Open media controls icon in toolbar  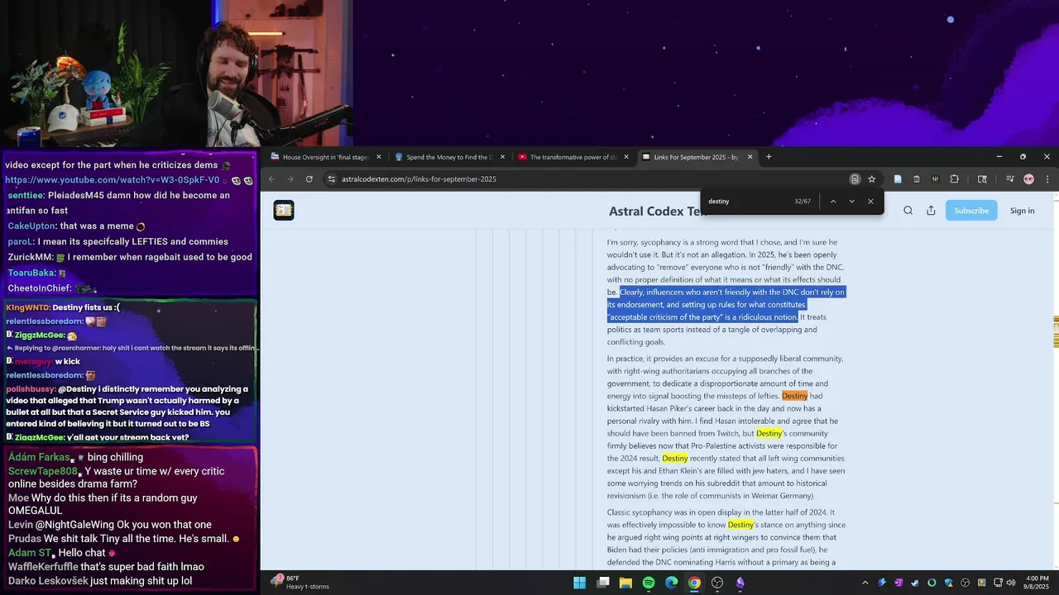[x=1010, y=179]
